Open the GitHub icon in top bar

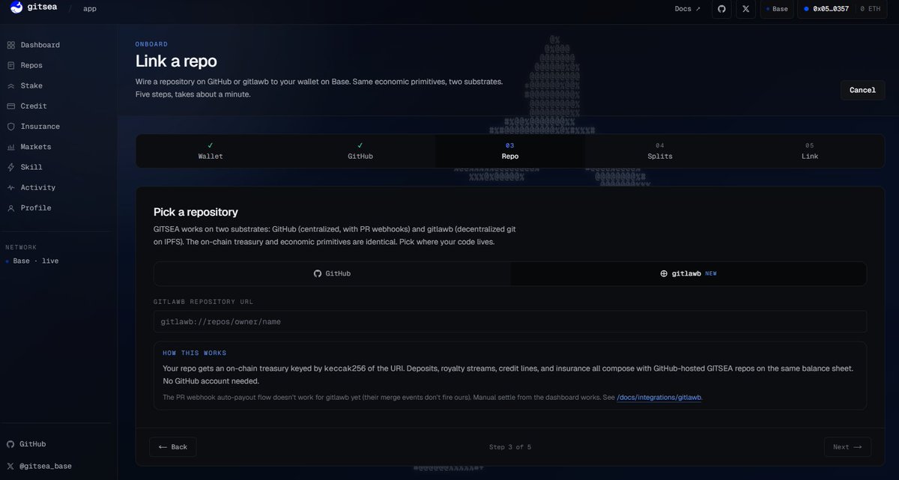tap(721, 9)
